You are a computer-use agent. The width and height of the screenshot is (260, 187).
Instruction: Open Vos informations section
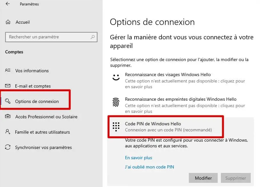32,71
